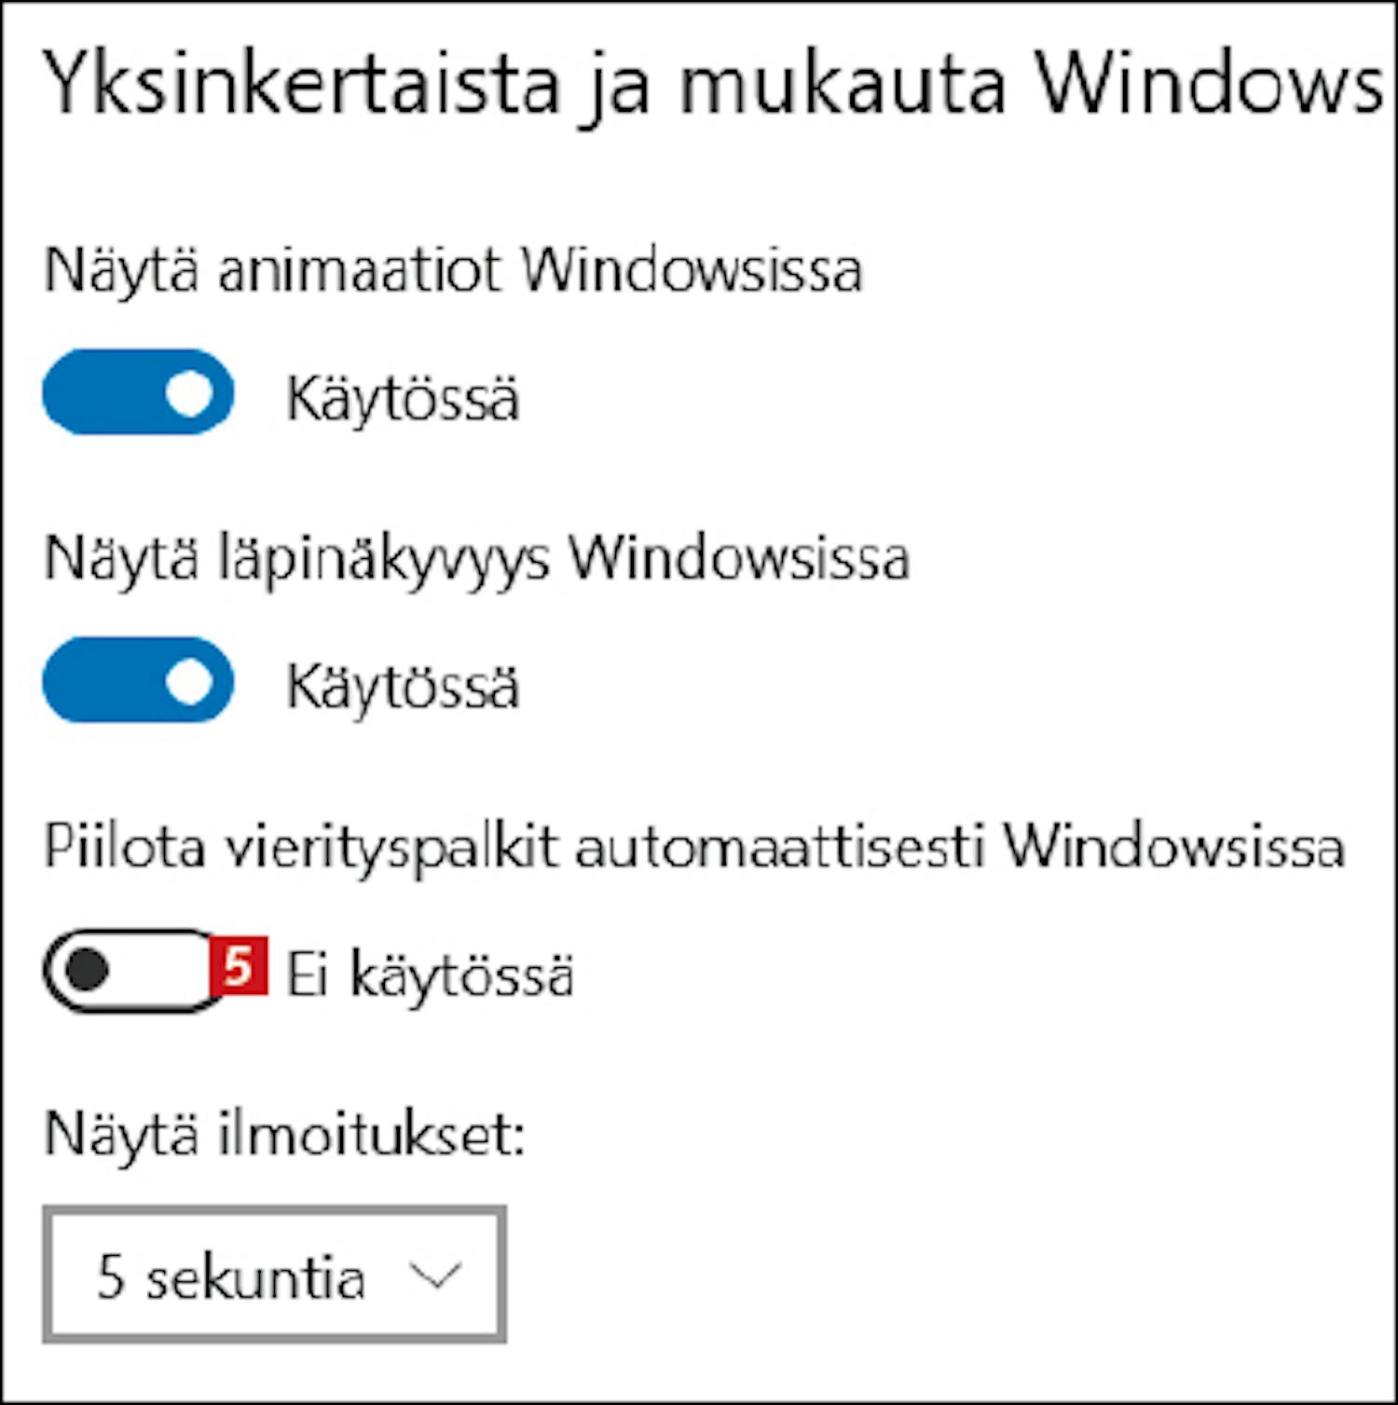Select the 5 sekuntia text in combo box
The image size is (1398, 1405).
(x=230, y=1276)
